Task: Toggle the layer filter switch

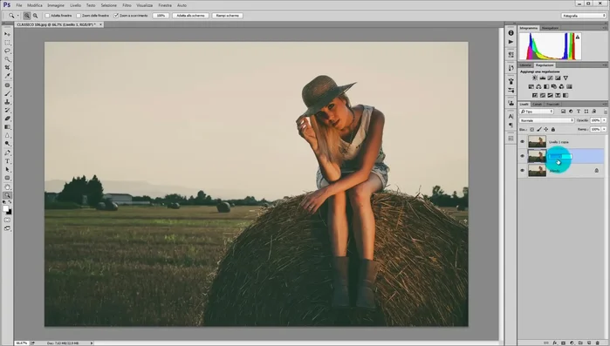Action: tap(606, 112)
